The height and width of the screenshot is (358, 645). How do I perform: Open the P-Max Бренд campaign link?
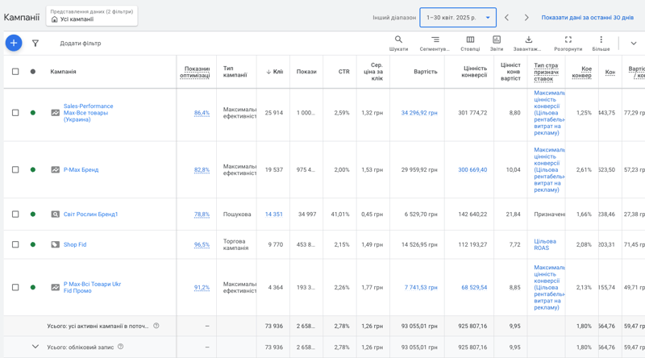(x=81, y=169)
